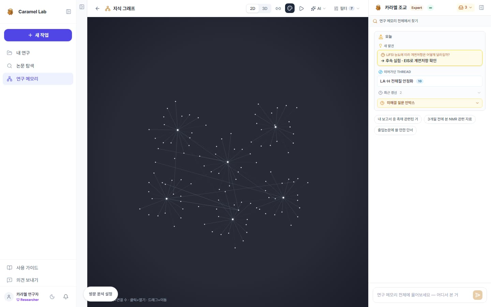The height and width of the screenshot is (307, 491).
Task: Collapse the 카라멜 조교 assistant panel
Action: 481,8
